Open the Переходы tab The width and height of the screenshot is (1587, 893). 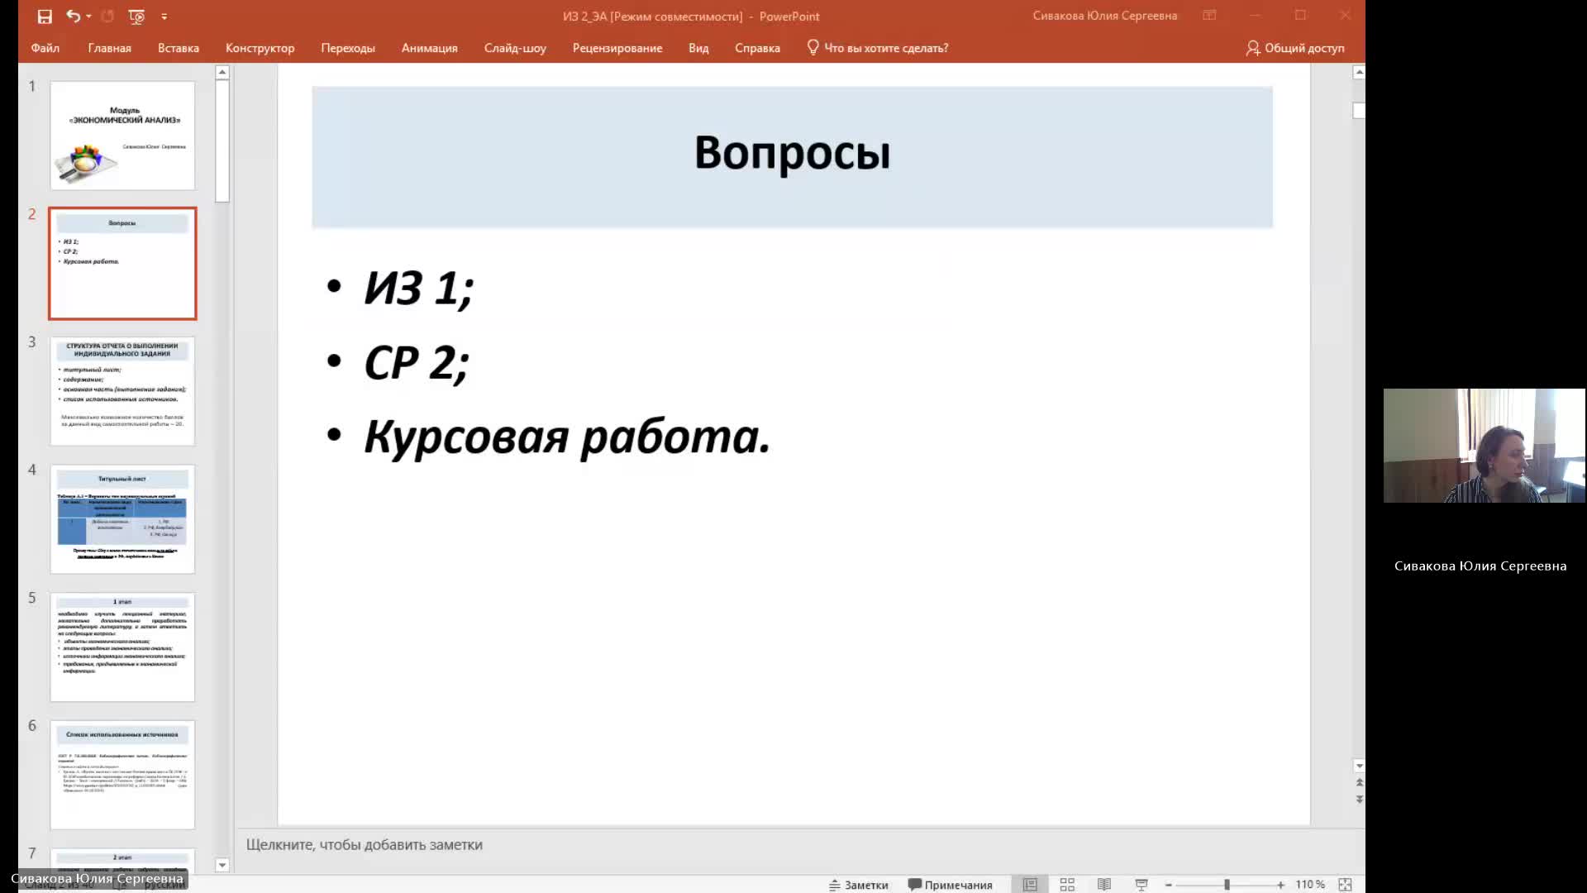pos(348,48)
